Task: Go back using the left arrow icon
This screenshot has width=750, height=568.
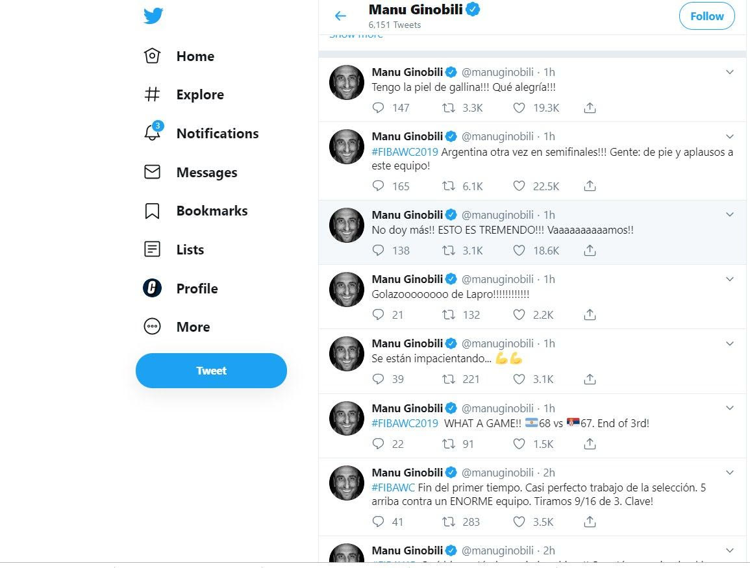Action: [340, 16]
